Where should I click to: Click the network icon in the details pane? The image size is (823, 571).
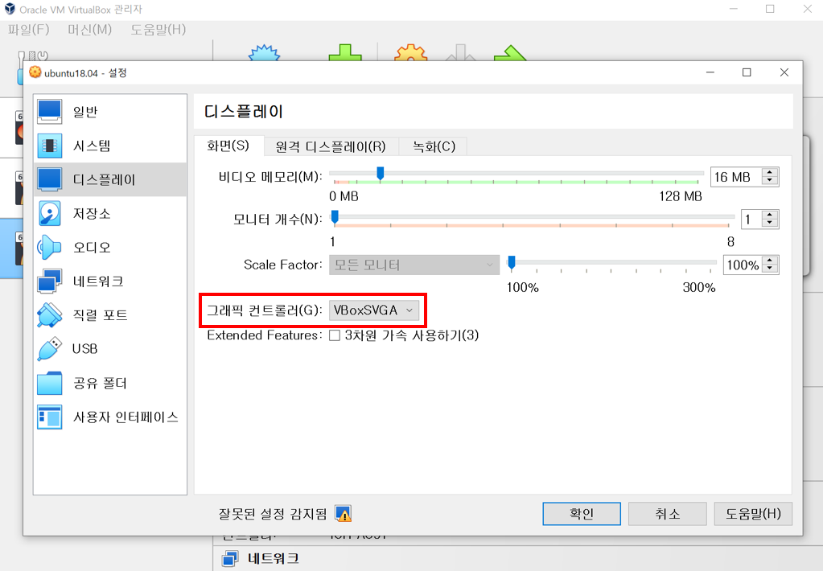coord(230,558)
